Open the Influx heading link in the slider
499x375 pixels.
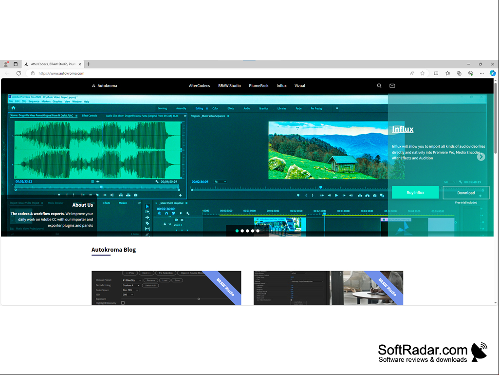click(x=403, y=129)
